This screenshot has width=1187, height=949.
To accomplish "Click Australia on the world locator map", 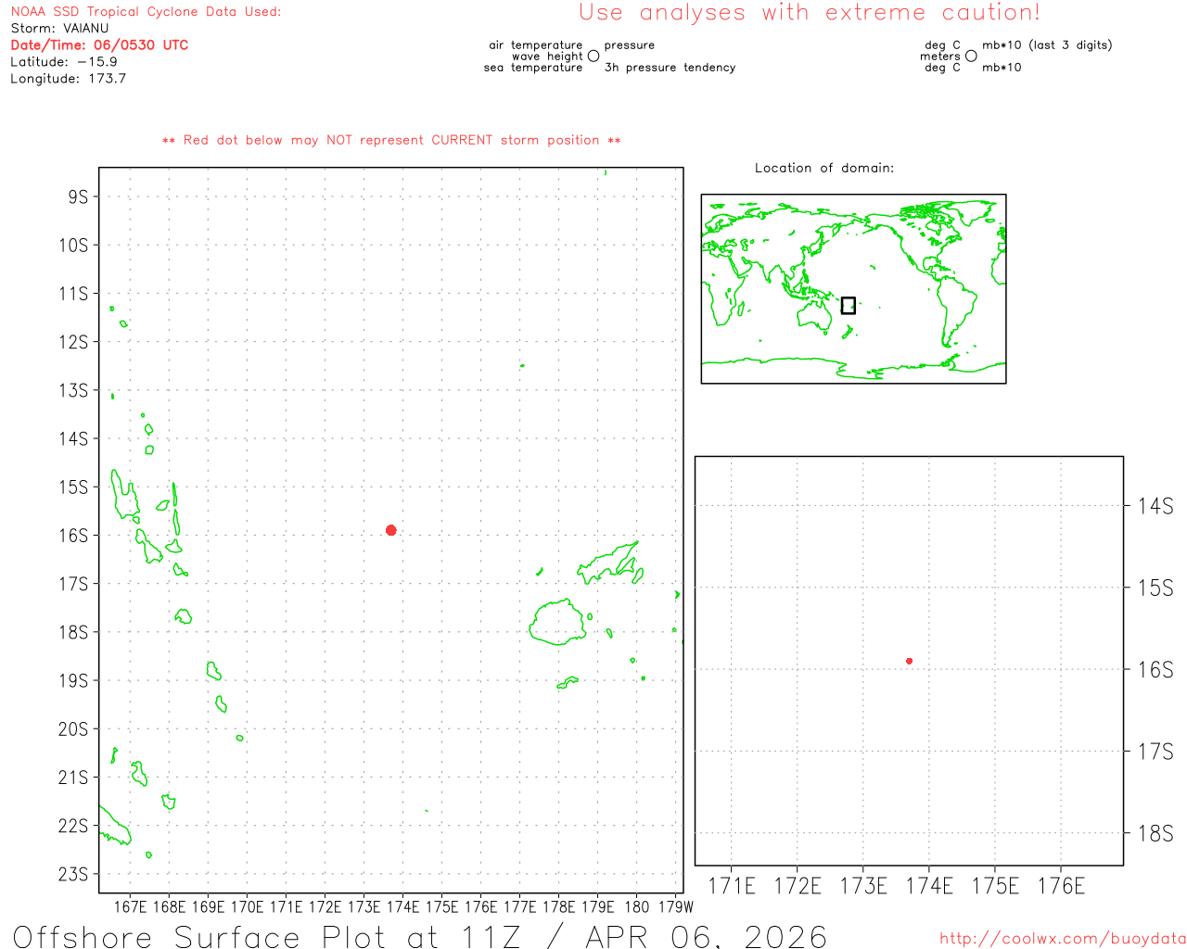I will 814,316.
